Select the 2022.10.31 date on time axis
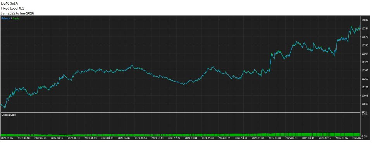372x144 pixels. coord(74,138)
